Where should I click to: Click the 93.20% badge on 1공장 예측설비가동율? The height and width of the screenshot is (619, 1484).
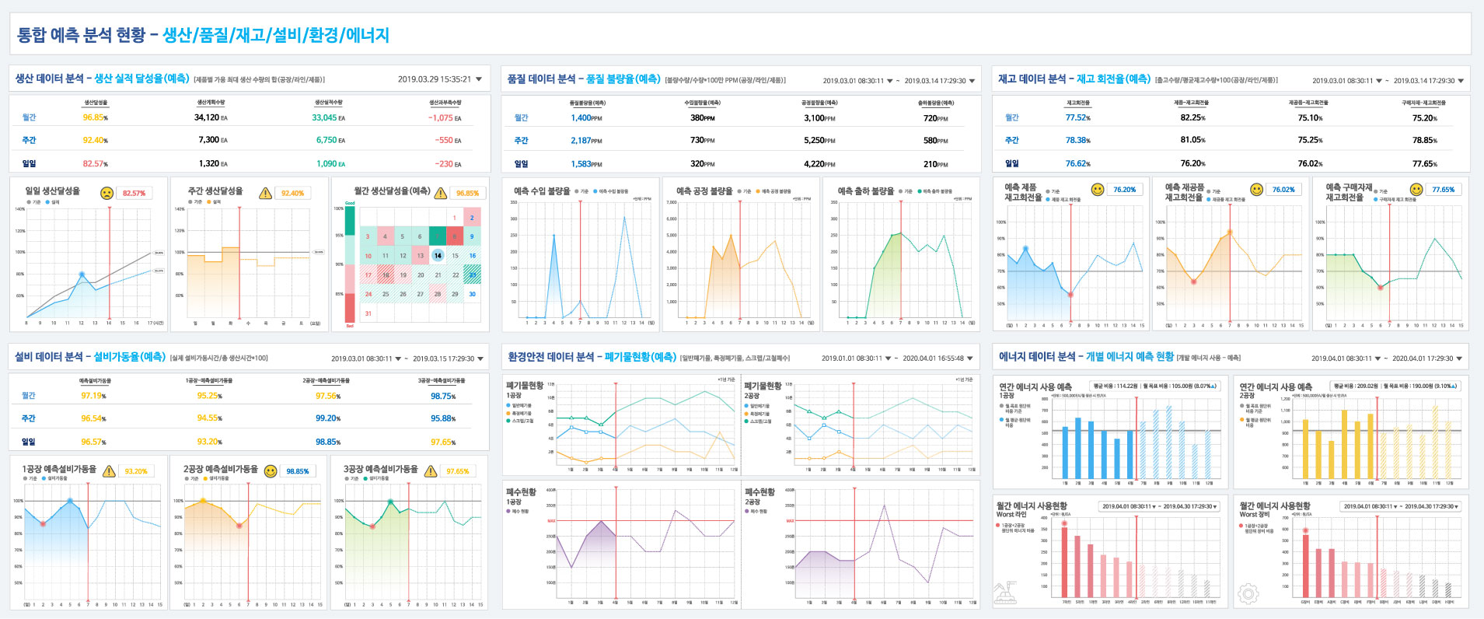pyautogui.click(x=136, y=471)
